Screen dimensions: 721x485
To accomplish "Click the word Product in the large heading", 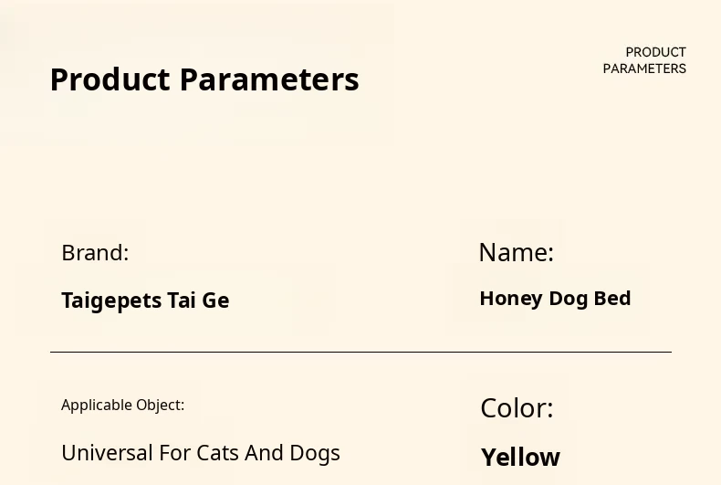I will pyautogui.click(x=110, y=79).
